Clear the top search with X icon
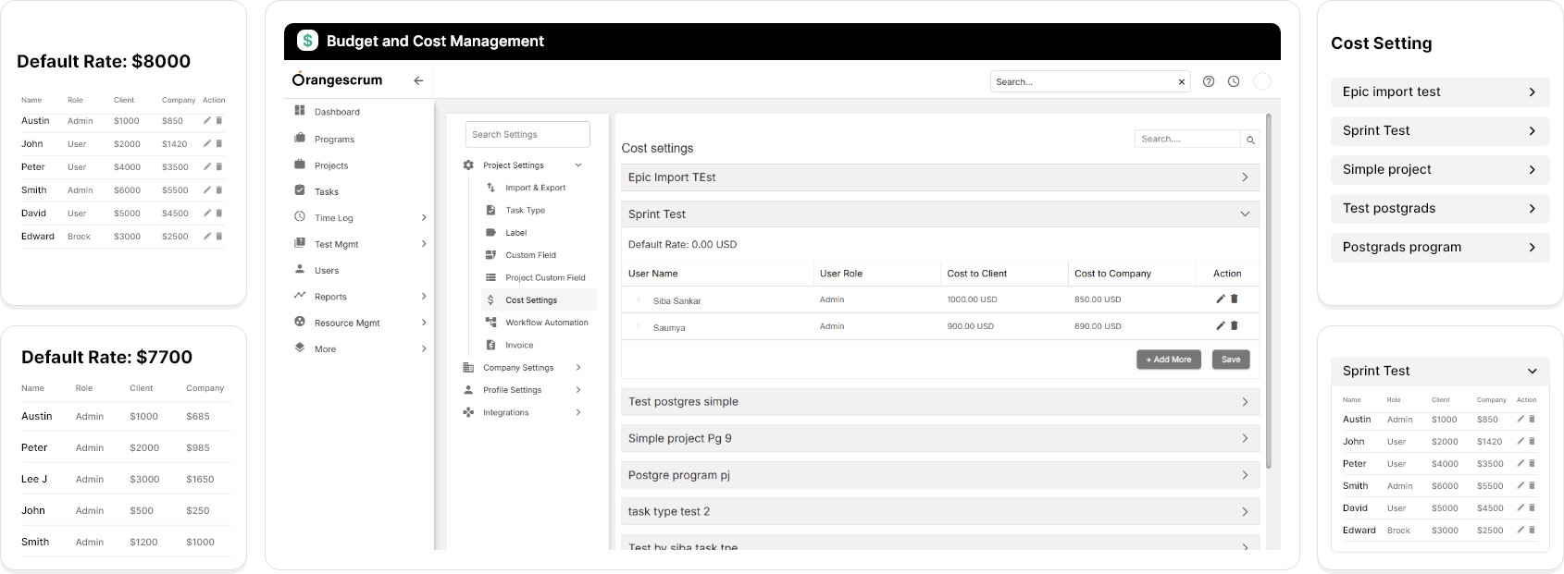The width and height of the screenshot is (1564, 574). coord(1182,82)
